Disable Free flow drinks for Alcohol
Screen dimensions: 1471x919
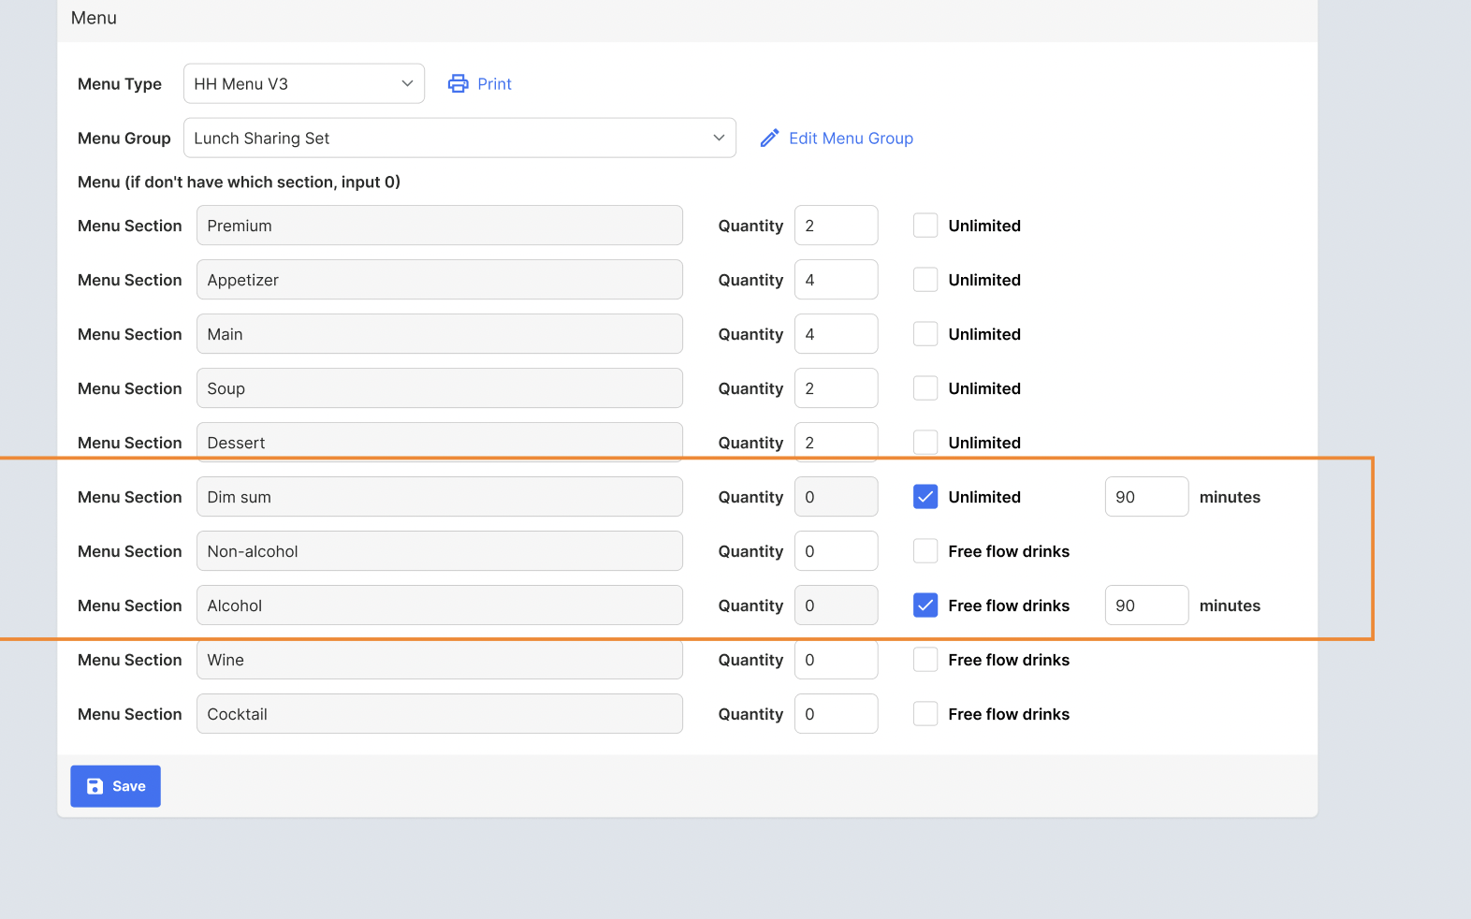(x=925, y=605)
